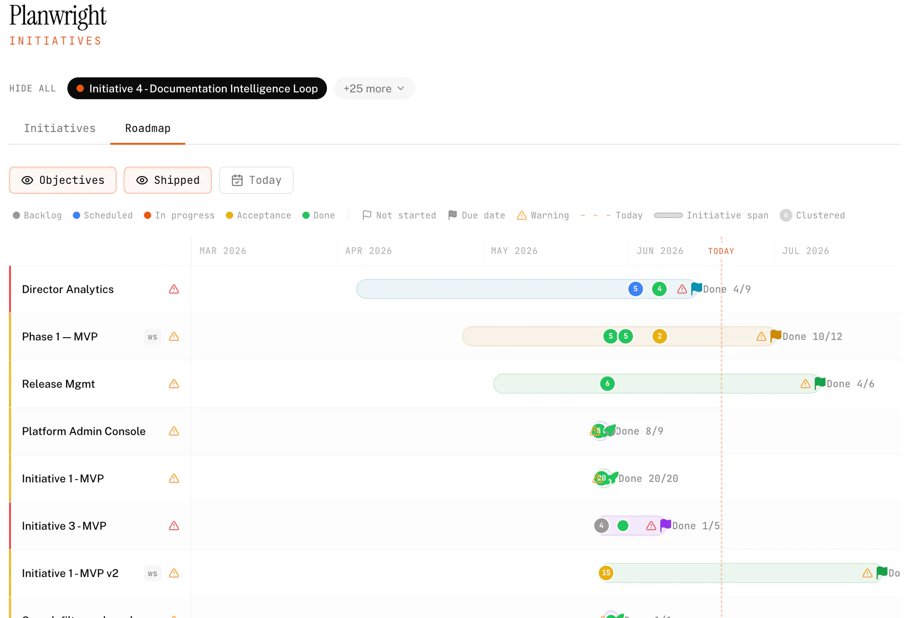The width and height of the screenshot is (908, 618).
Task: Click Initiative 3 - MVP red warning icon
Action: [x=174, y=526]
